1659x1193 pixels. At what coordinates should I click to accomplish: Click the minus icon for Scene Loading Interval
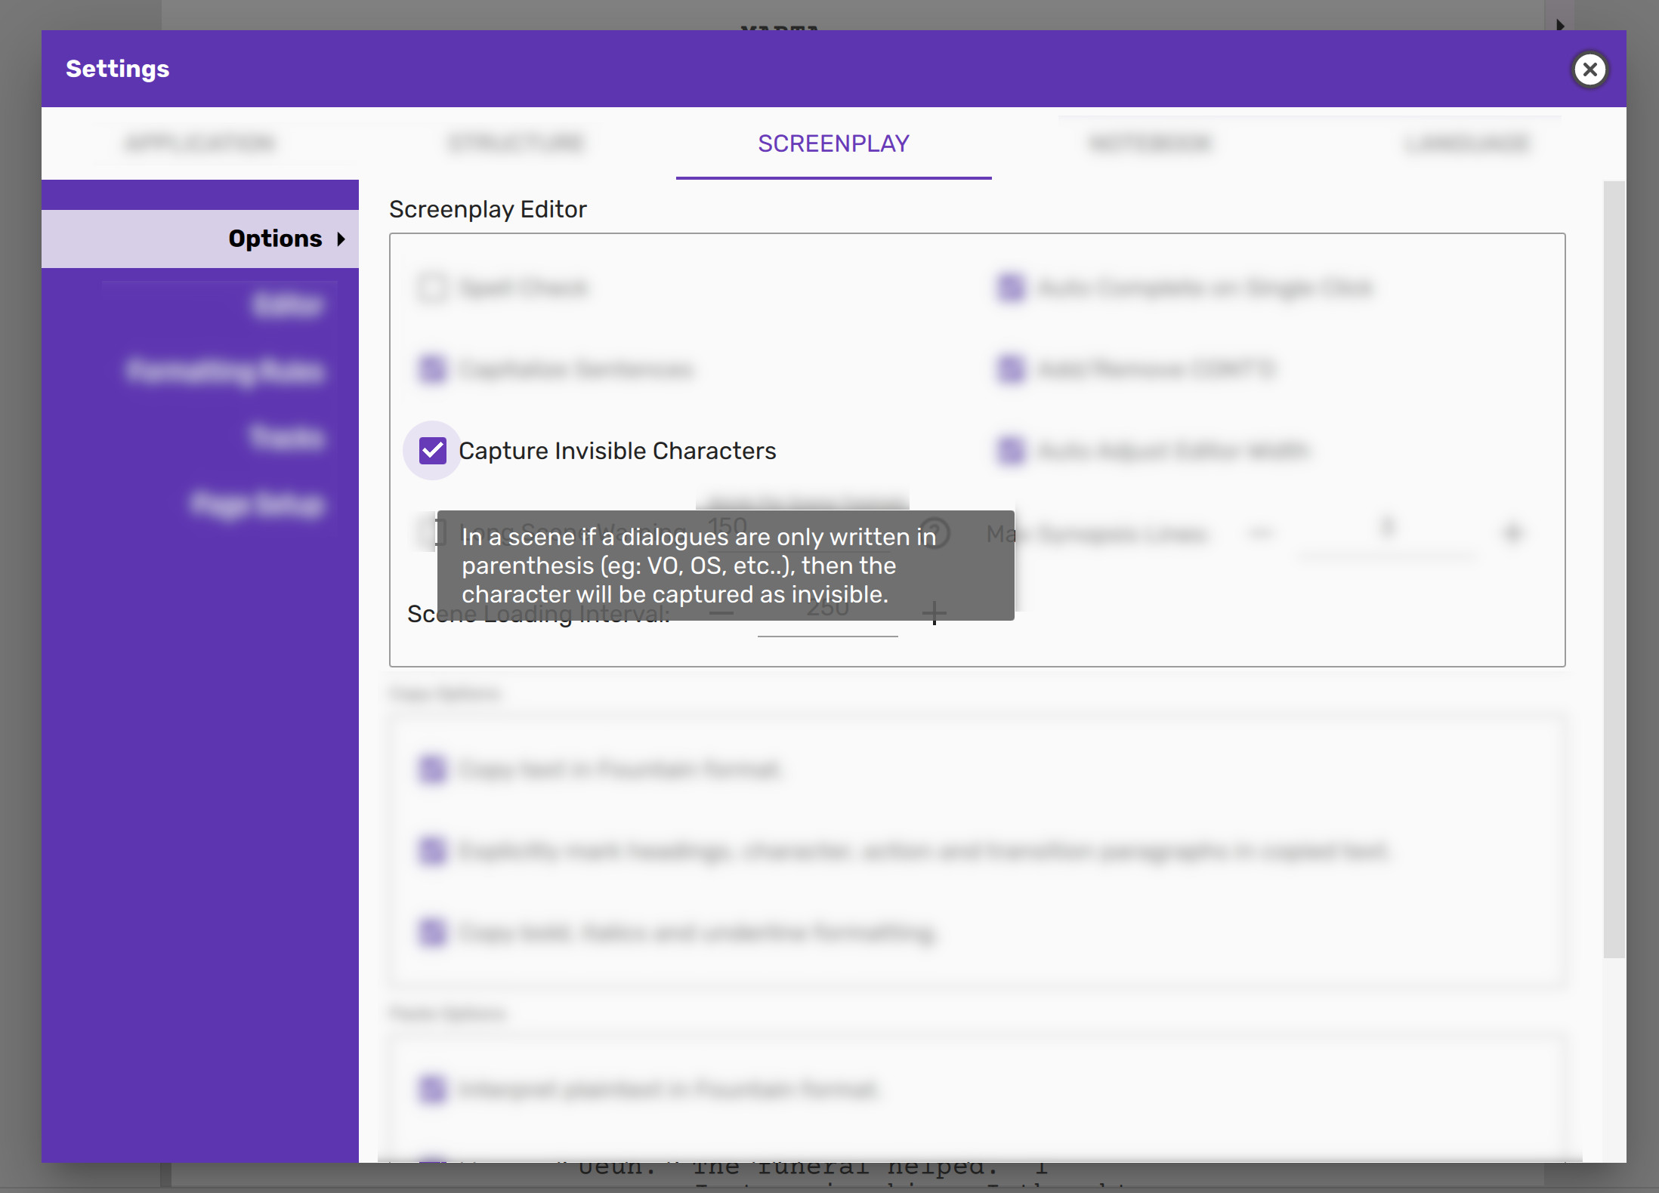(x=721, y=612)
